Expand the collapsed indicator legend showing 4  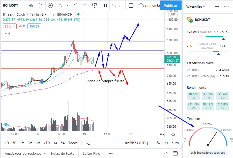tap(7, 34)
